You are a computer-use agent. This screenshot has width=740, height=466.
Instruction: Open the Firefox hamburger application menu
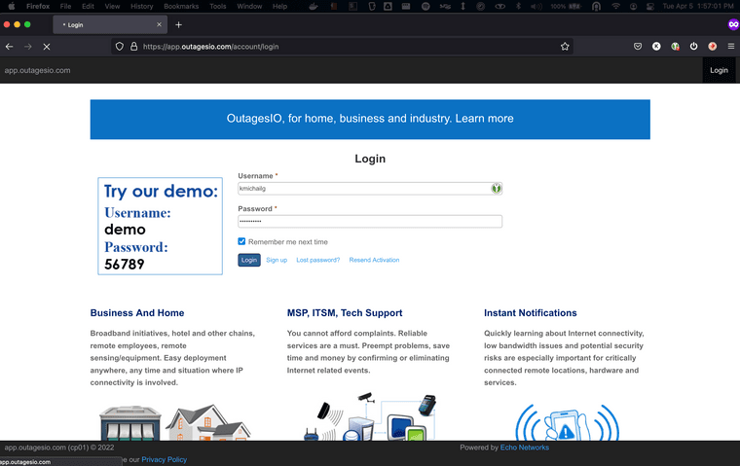point(731,47)
